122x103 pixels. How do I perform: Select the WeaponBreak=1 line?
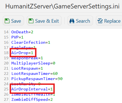(27, 58)
